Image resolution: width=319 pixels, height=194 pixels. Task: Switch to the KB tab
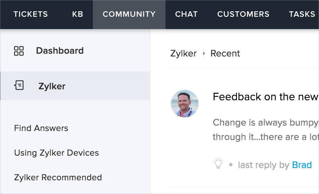(x=78, y=14)
